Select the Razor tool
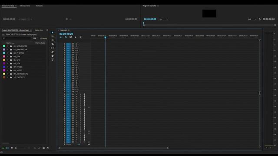Image resolution: width=278 pixels, height=156 pixels. [x=53, y=44]
